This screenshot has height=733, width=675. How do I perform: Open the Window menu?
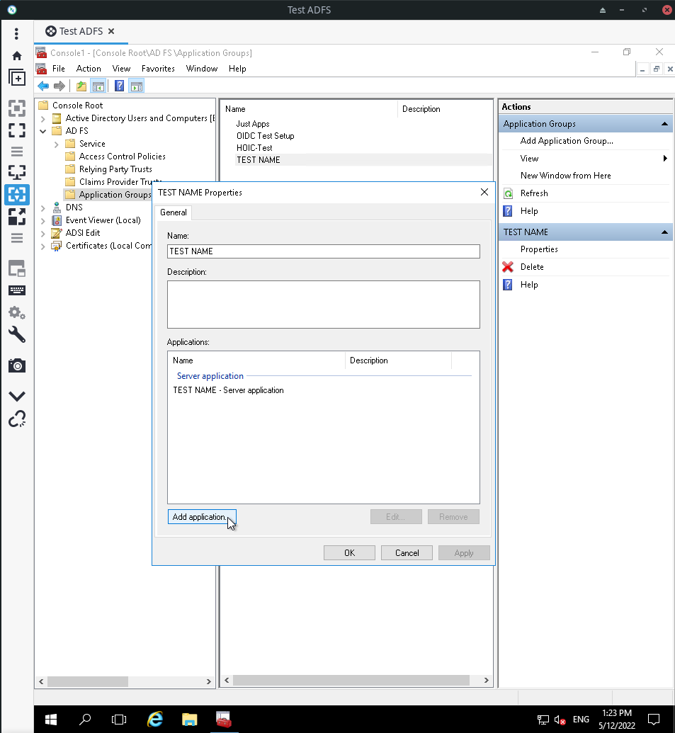(201, 69)
